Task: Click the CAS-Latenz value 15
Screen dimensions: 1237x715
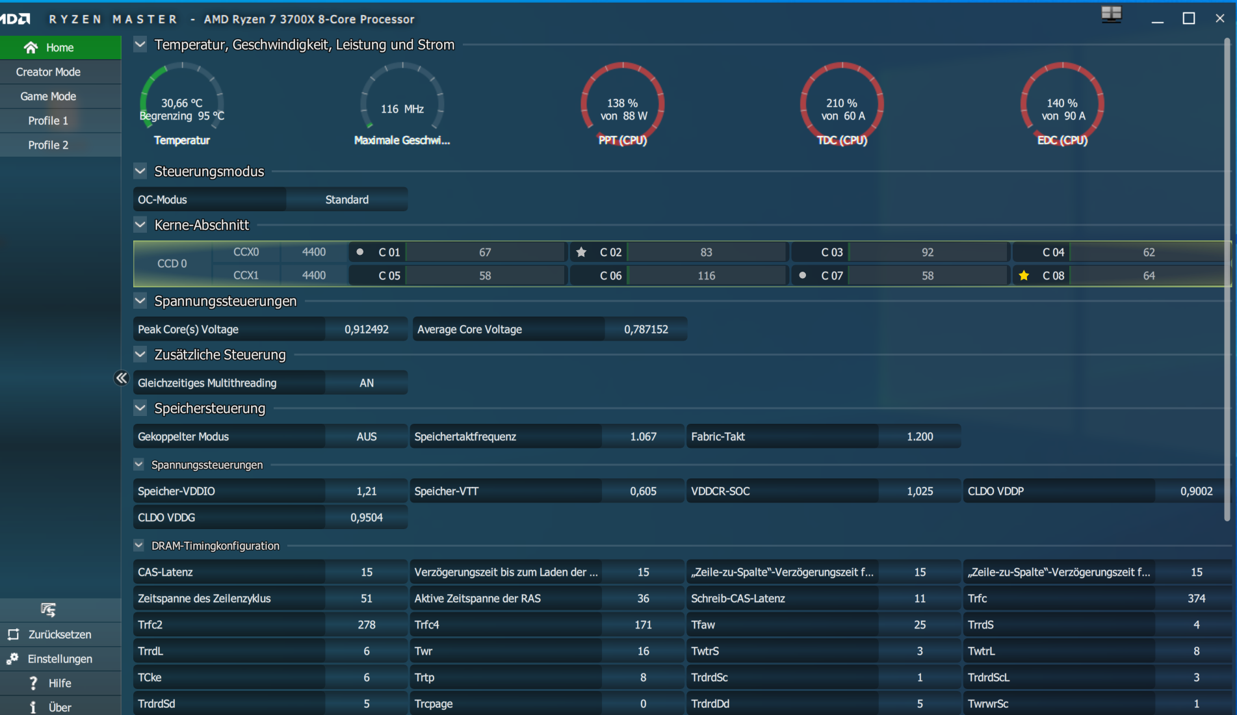Action: coord(367,572)
